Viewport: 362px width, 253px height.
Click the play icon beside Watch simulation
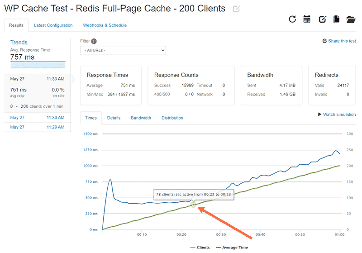320,114
